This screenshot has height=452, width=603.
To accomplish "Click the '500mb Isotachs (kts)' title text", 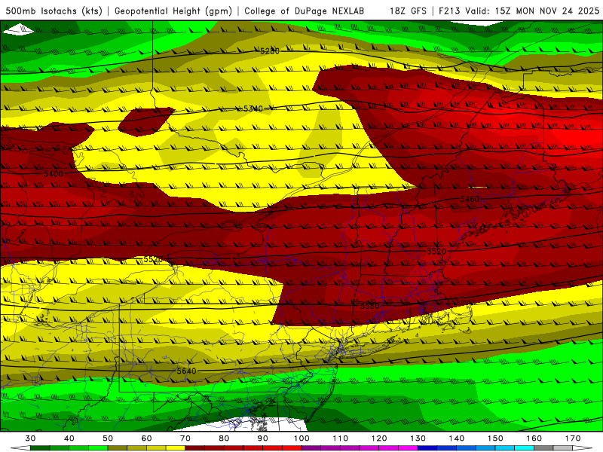I will 54,11.
